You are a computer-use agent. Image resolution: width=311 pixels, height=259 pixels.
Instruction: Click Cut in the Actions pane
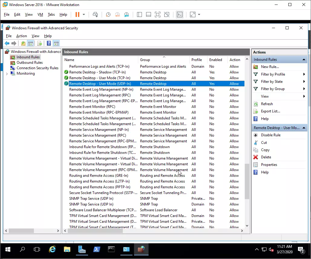(264, 142)
